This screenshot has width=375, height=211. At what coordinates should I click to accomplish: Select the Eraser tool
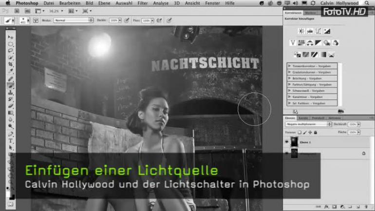[x=11, y=106]
